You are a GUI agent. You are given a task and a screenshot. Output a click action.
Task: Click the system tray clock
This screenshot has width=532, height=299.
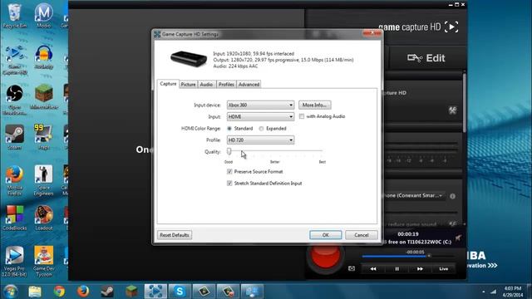click(513, 292)
